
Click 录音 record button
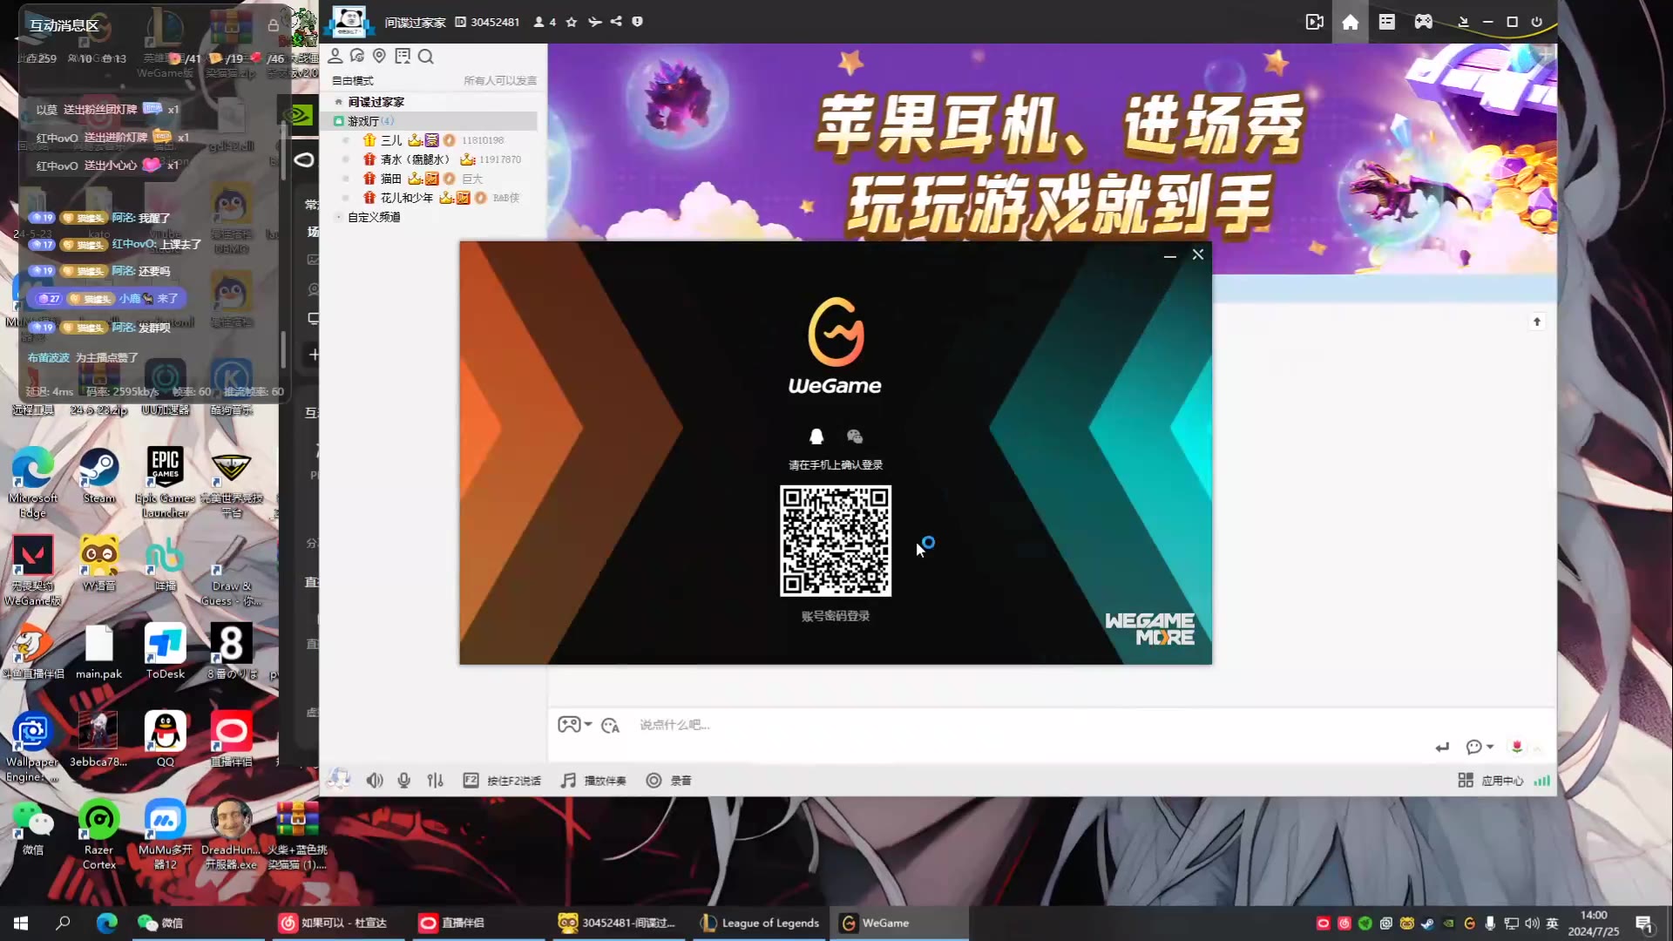click(668, 781)
